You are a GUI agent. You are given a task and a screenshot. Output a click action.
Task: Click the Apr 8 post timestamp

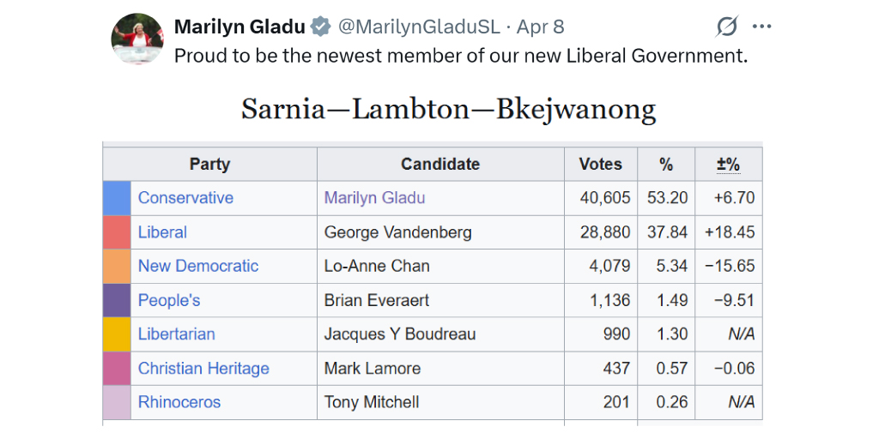tap(541, 27)
